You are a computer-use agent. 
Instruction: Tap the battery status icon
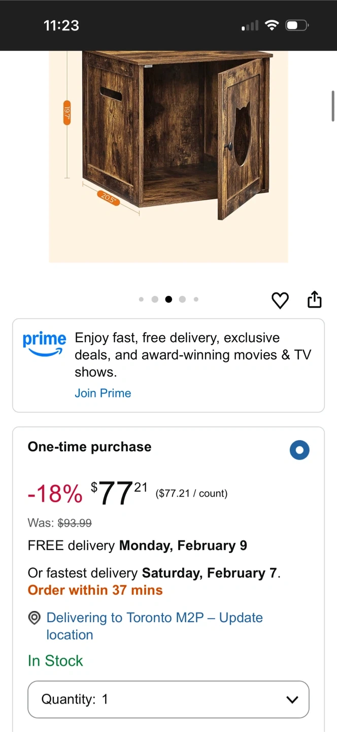point(297,25)
